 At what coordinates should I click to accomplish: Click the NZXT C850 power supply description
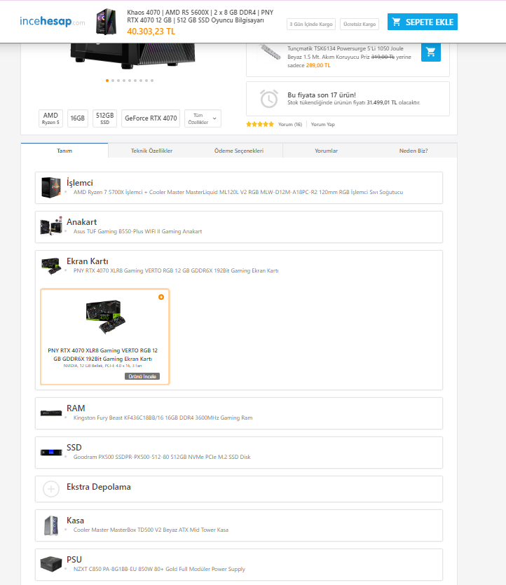click(x=159, y=569)
